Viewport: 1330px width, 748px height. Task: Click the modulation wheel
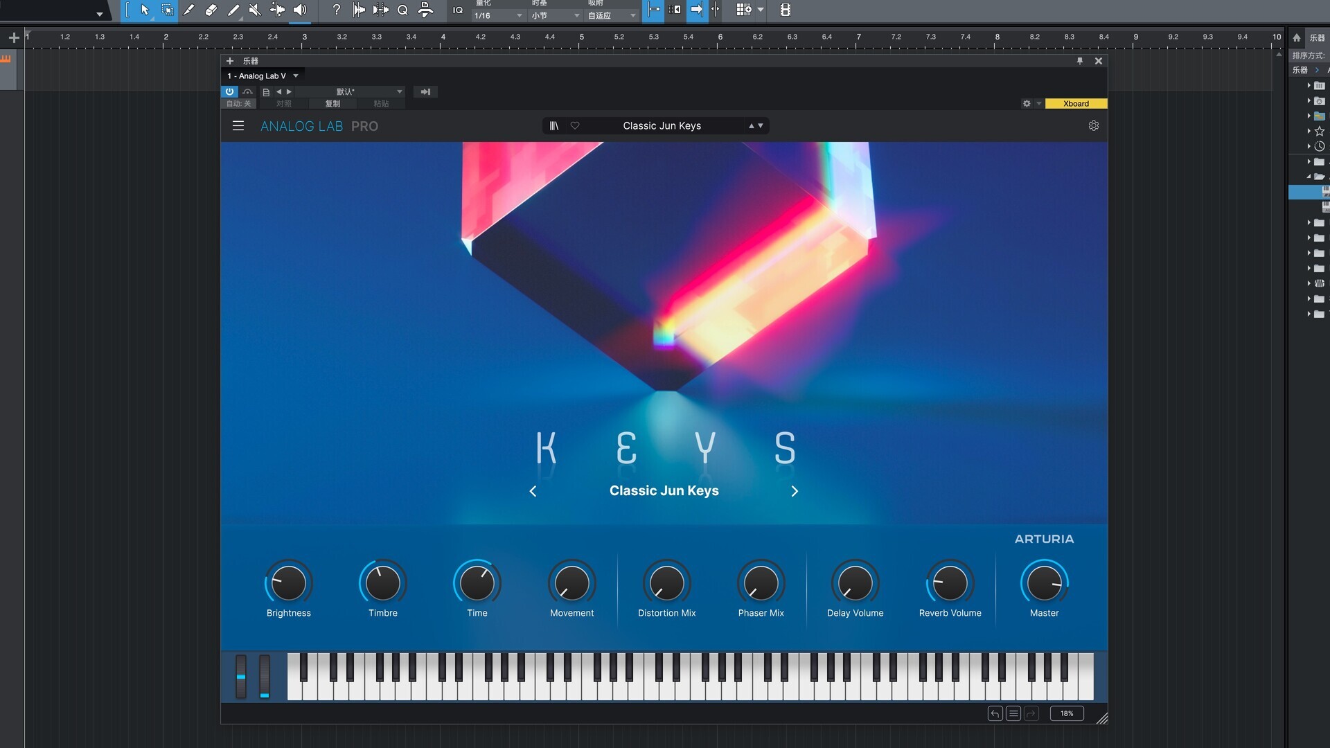click(x=265, y=676)
